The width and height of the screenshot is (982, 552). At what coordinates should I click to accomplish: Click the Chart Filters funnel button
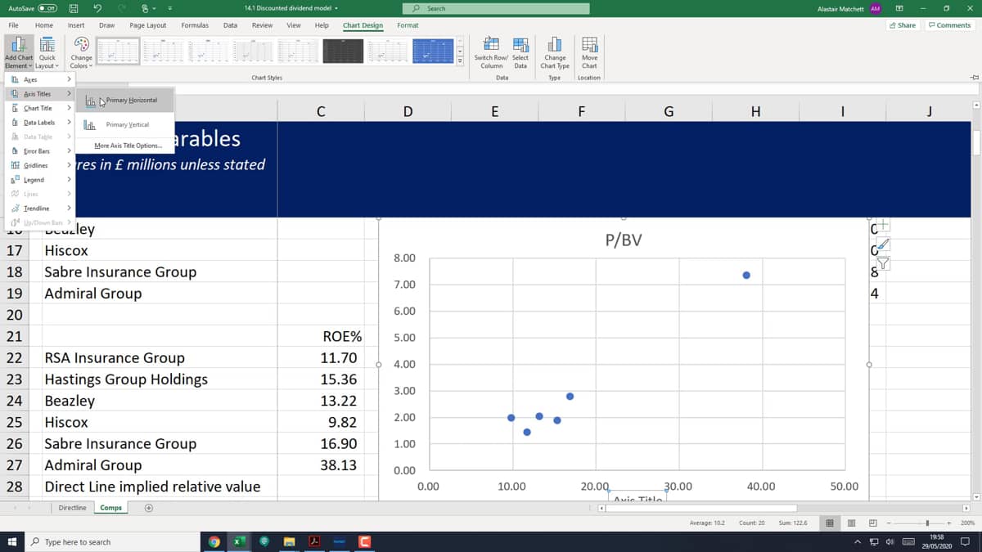pos(884,263)
